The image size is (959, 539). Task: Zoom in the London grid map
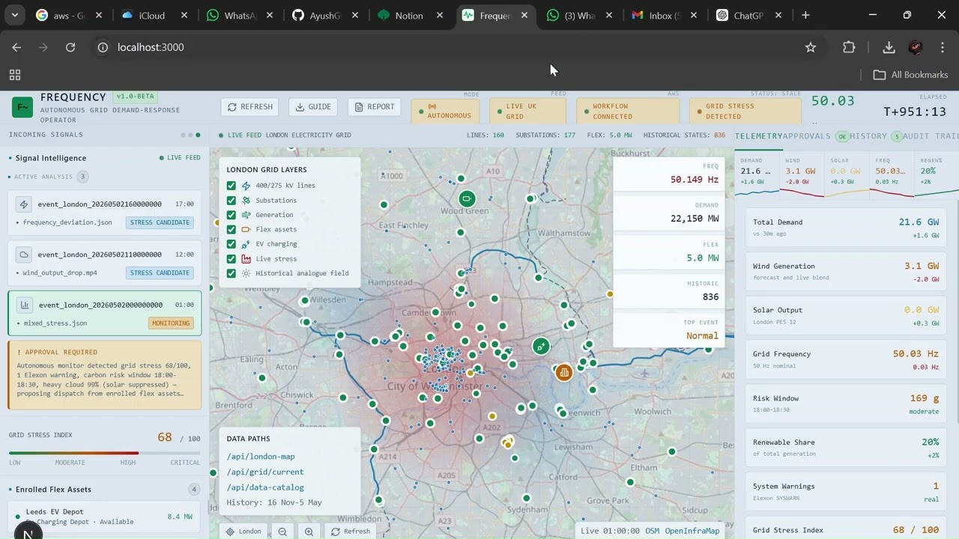pos(309,532)
